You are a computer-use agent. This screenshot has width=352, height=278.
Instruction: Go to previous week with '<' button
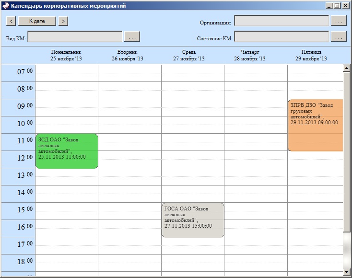click(11, 21)
